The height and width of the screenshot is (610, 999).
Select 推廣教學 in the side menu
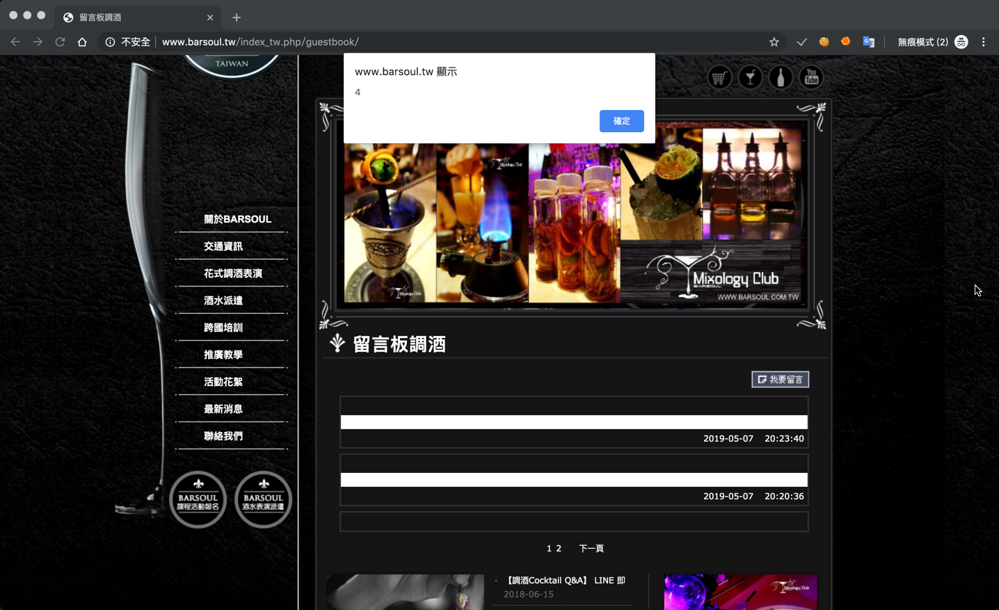(223, 355)
